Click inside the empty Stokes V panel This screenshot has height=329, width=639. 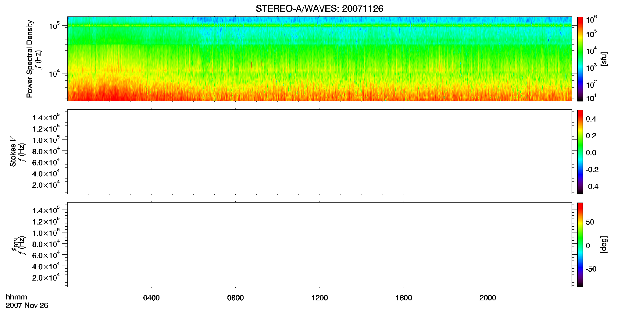pyautogui.click(x=319, y=152)
